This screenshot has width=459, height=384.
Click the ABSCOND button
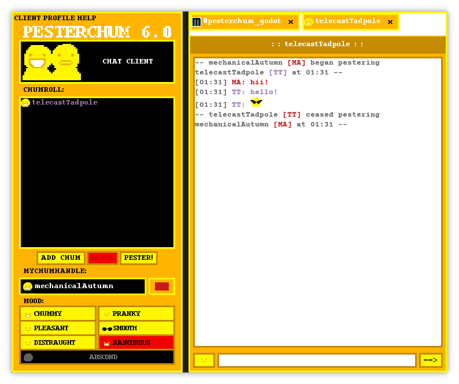tap(97, 357)
